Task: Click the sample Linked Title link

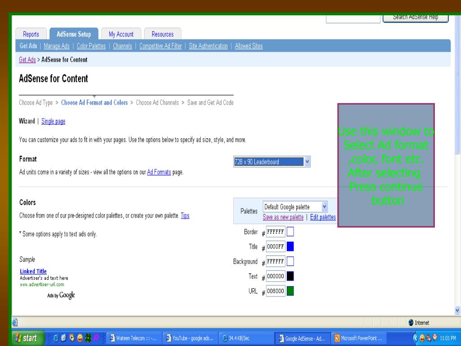Action: [x=33, y=271]
